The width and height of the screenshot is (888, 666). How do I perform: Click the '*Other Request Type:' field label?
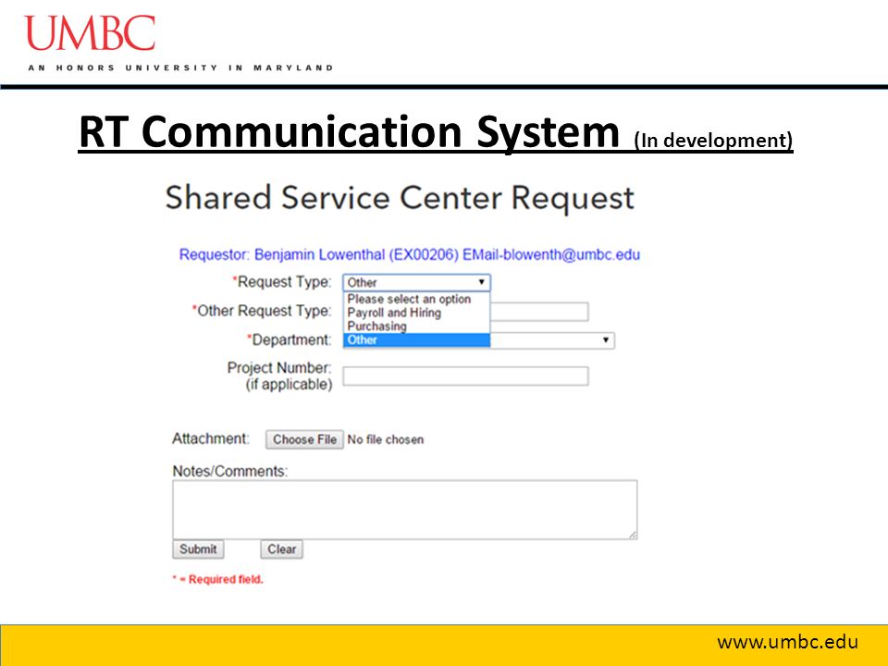pyautogui.click(x=262, y=311)
